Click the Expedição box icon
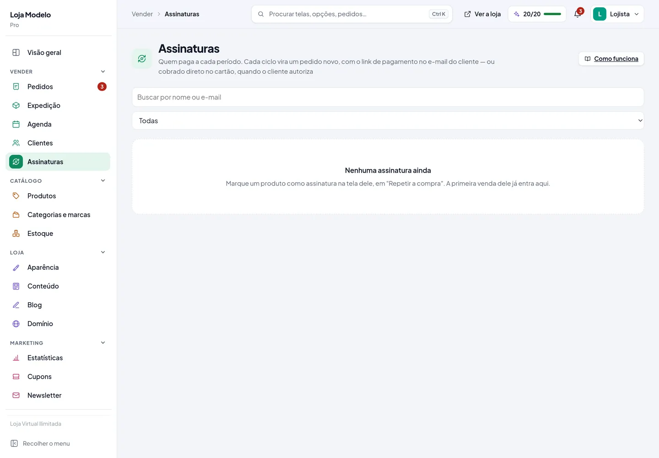Screen dimensions: 659x458 click(x=16, y=105)
